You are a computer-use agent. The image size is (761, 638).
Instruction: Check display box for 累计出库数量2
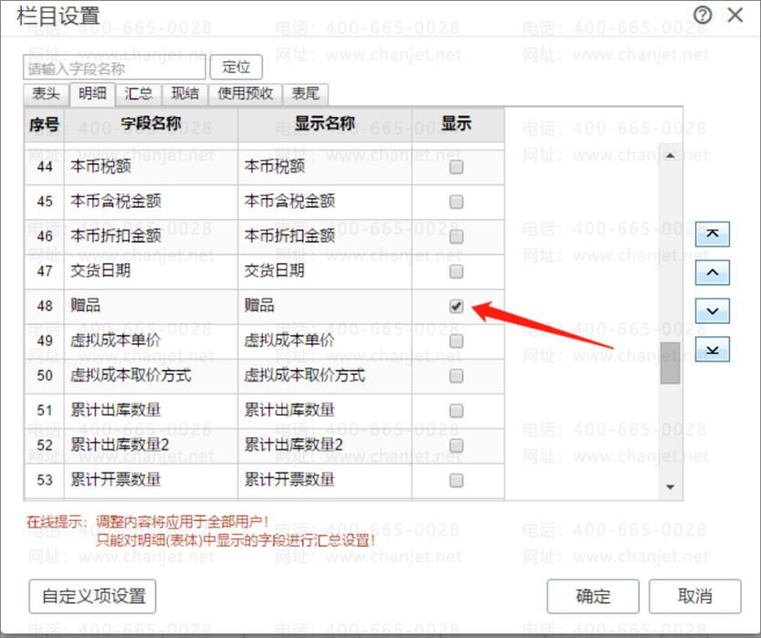point(456,445)
